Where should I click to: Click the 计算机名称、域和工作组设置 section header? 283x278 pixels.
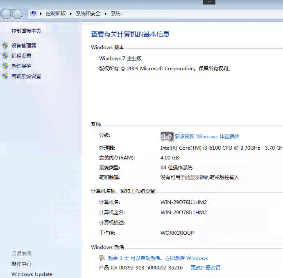pos(123,191)
